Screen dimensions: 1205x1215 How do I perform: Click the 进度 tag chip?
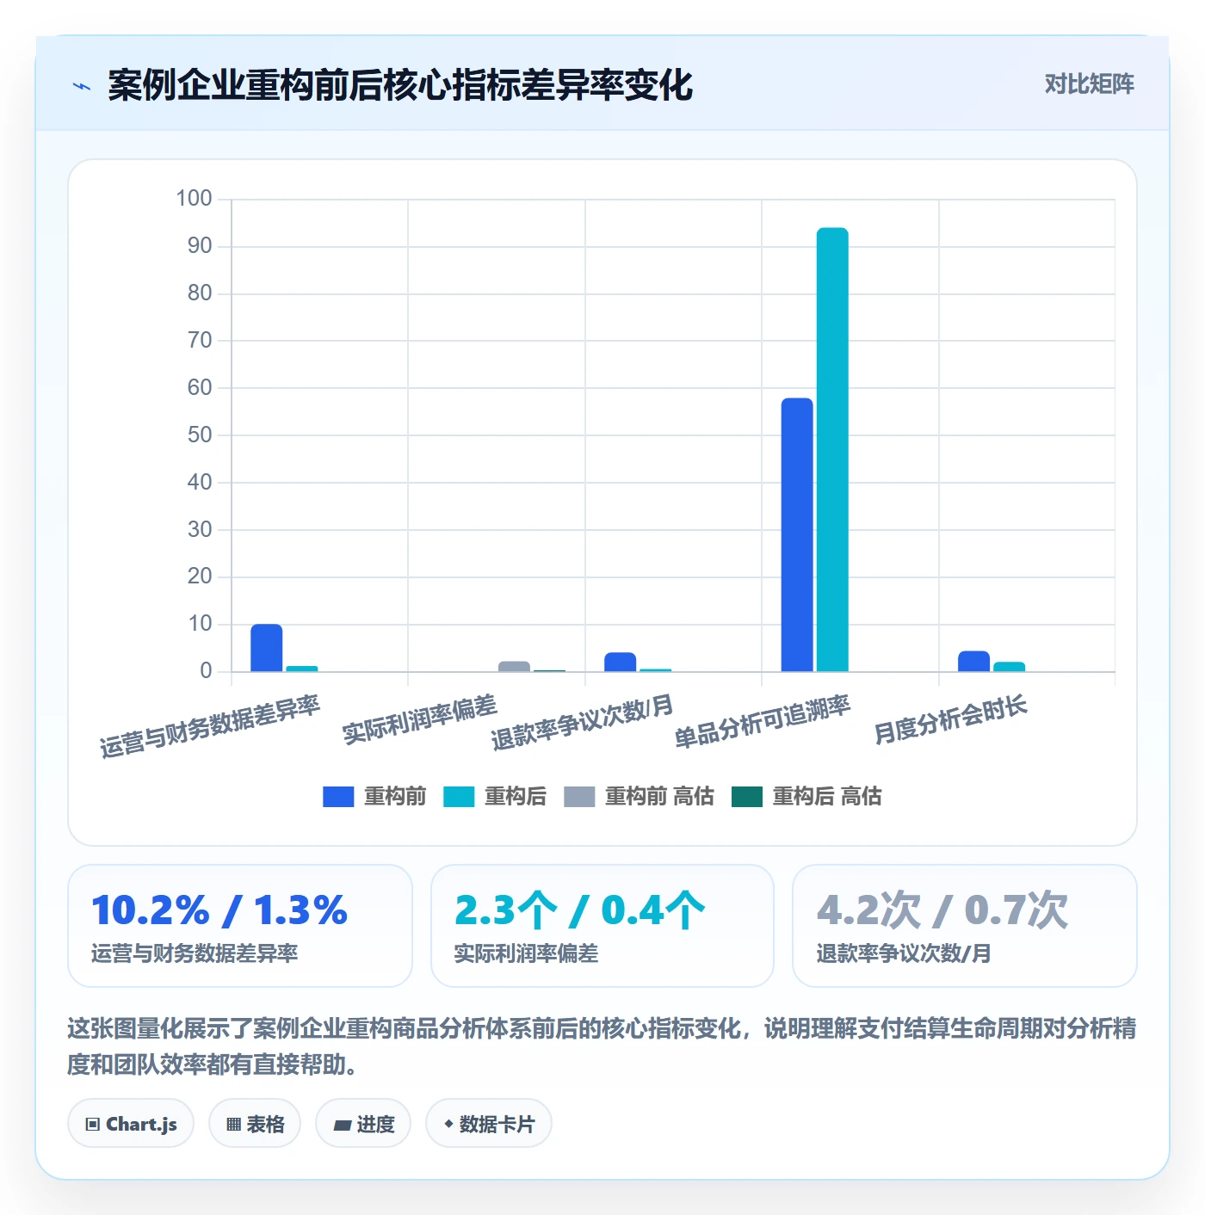click(x=363, y=1123)
